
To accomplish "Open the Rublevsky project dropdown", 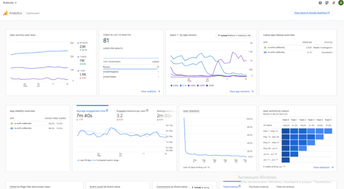I will click(10, 3).
